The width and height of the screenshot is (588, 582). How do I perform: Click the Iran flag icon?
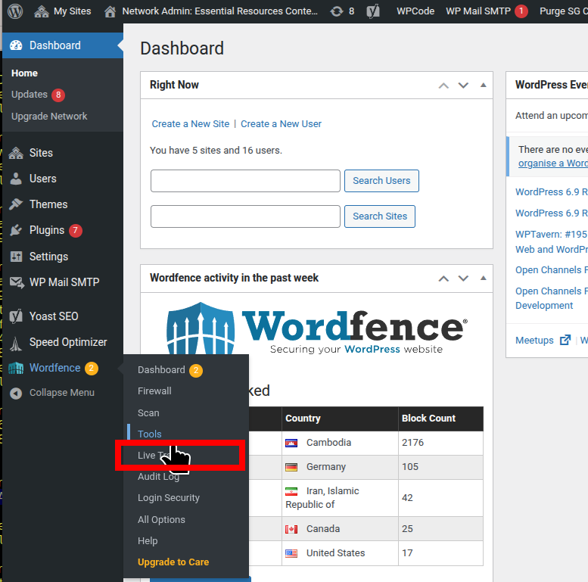pyautogui.click(x=291, y=491)
